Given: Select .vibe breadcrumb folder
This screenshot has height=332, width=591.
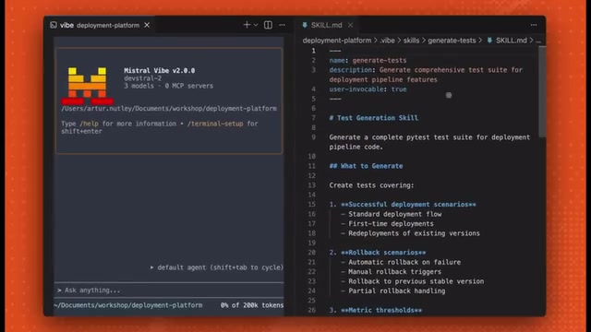Looking at the screenshot, I should point(387,41).
